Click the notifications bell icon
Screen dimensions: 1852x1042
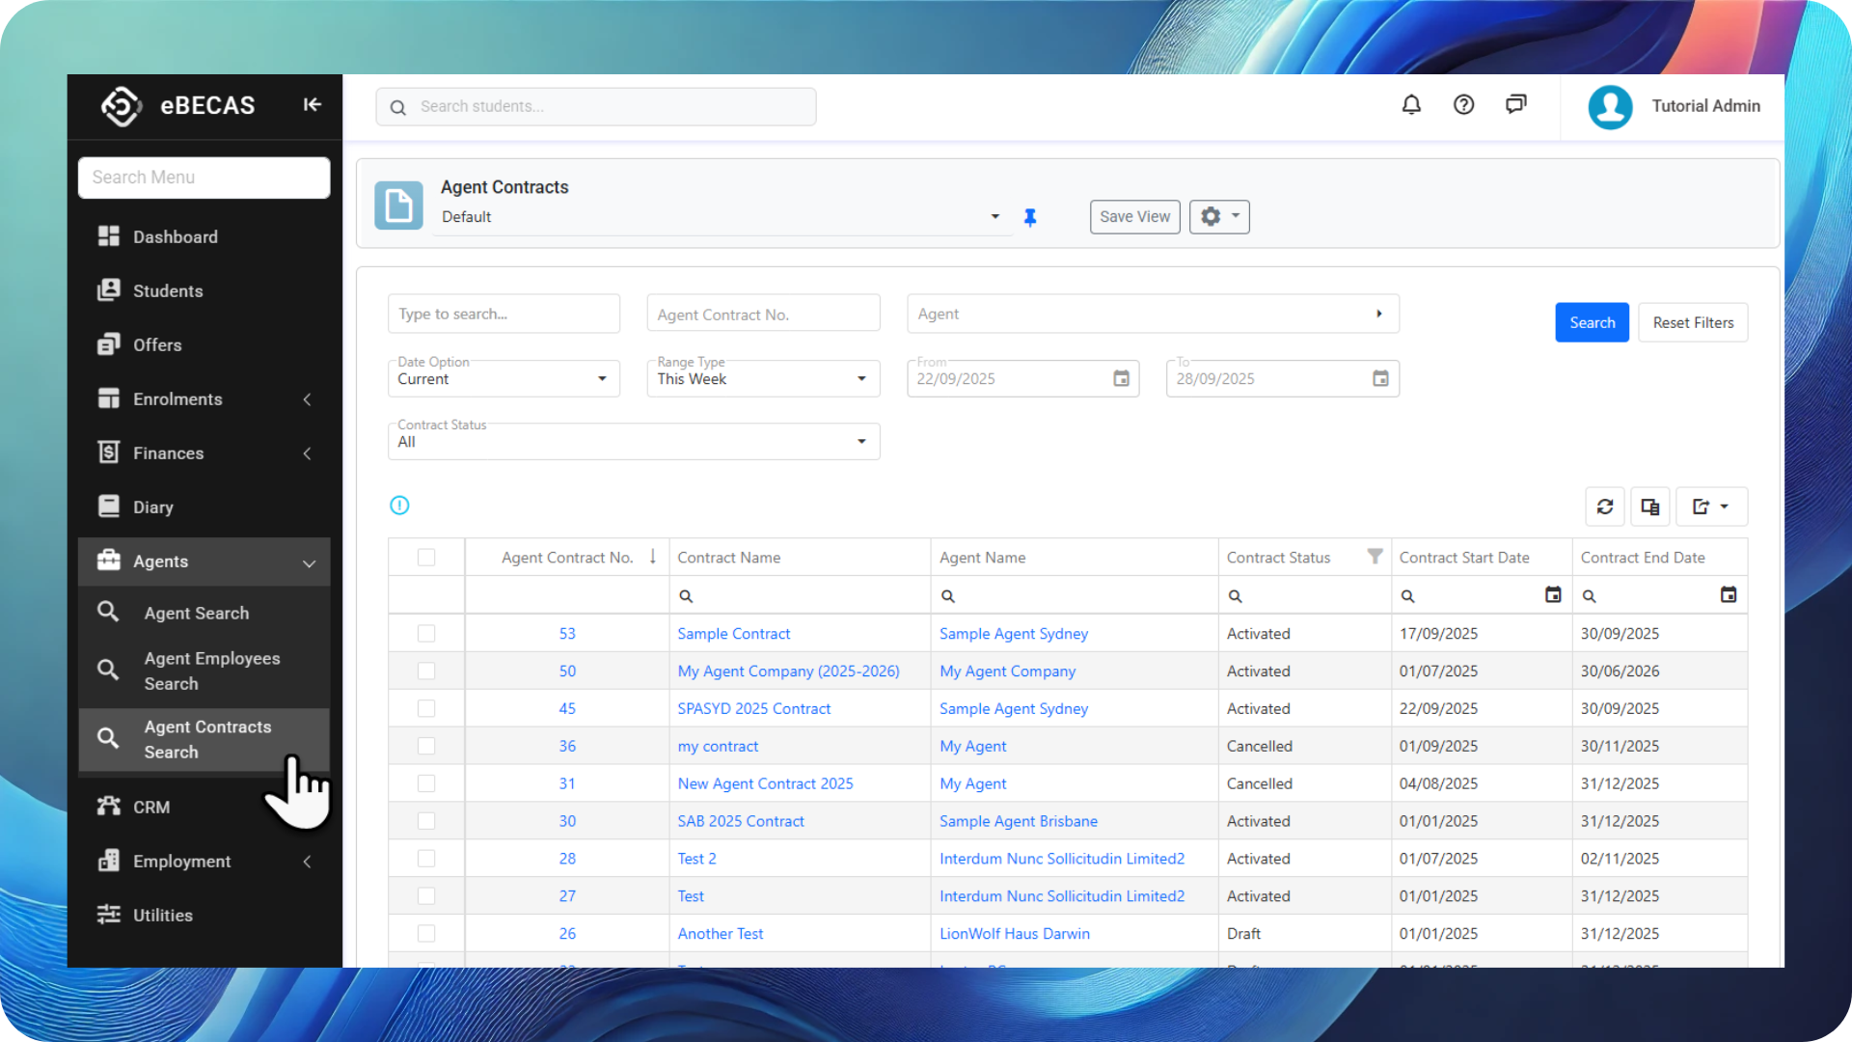coord(1411,105)
